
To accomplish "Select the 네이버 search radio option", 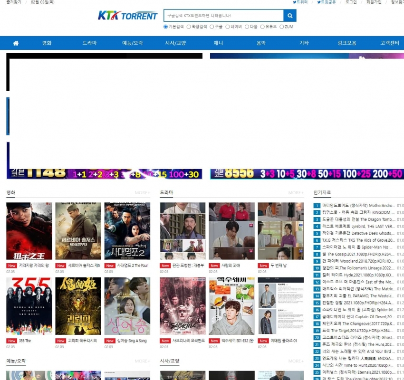I will click(x=228, y=27).
